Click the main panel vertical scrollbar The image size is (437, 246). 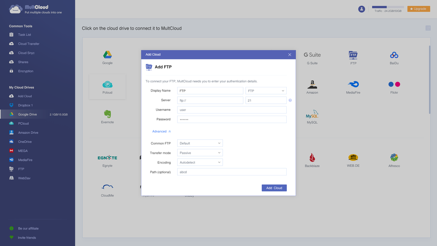pyautogui.click(x=430, y=80)
